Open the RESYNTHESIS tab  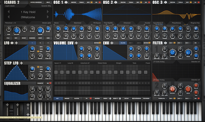[x=136, y=98]
